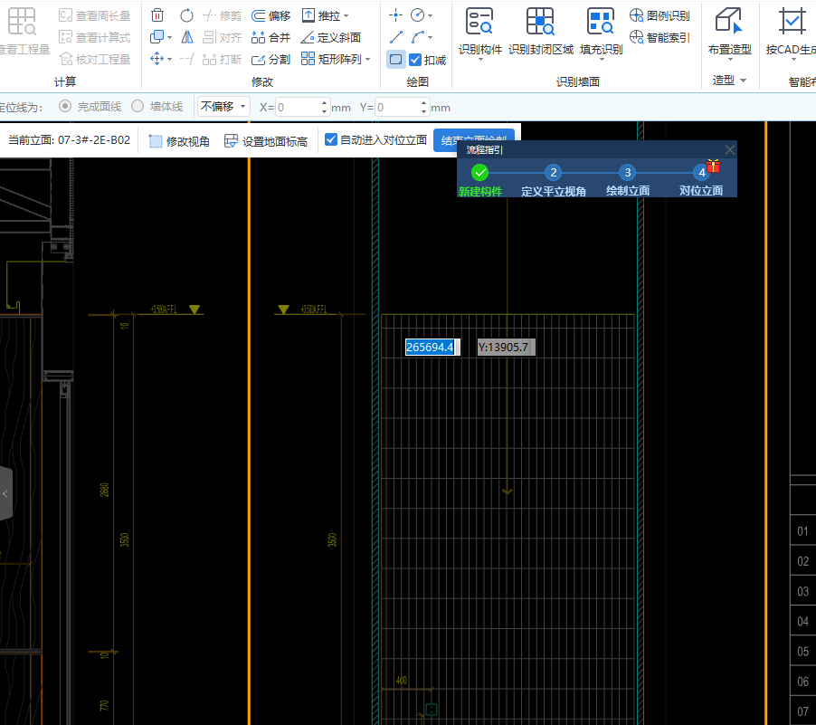The image size is (816, 725).
Task: Click the X offset input field
Action: [x=298, y=108]
